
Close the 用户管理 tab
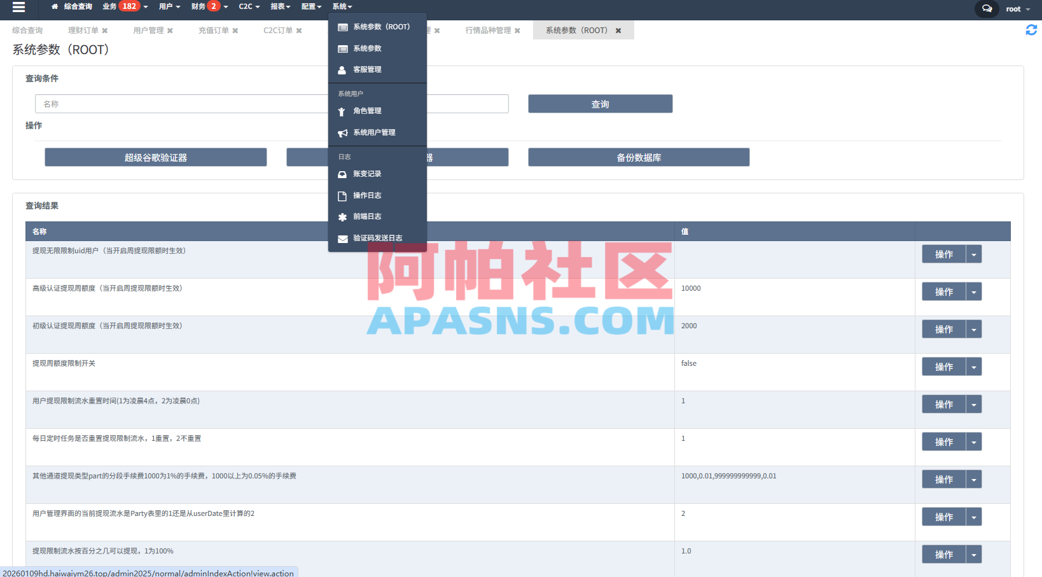pos(170,31)
